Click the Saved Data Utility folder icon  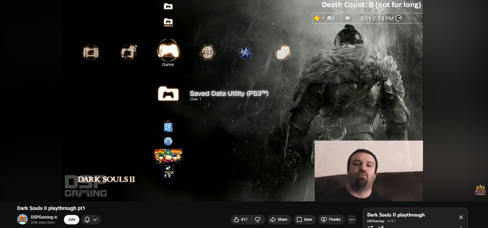coord(168,93)
